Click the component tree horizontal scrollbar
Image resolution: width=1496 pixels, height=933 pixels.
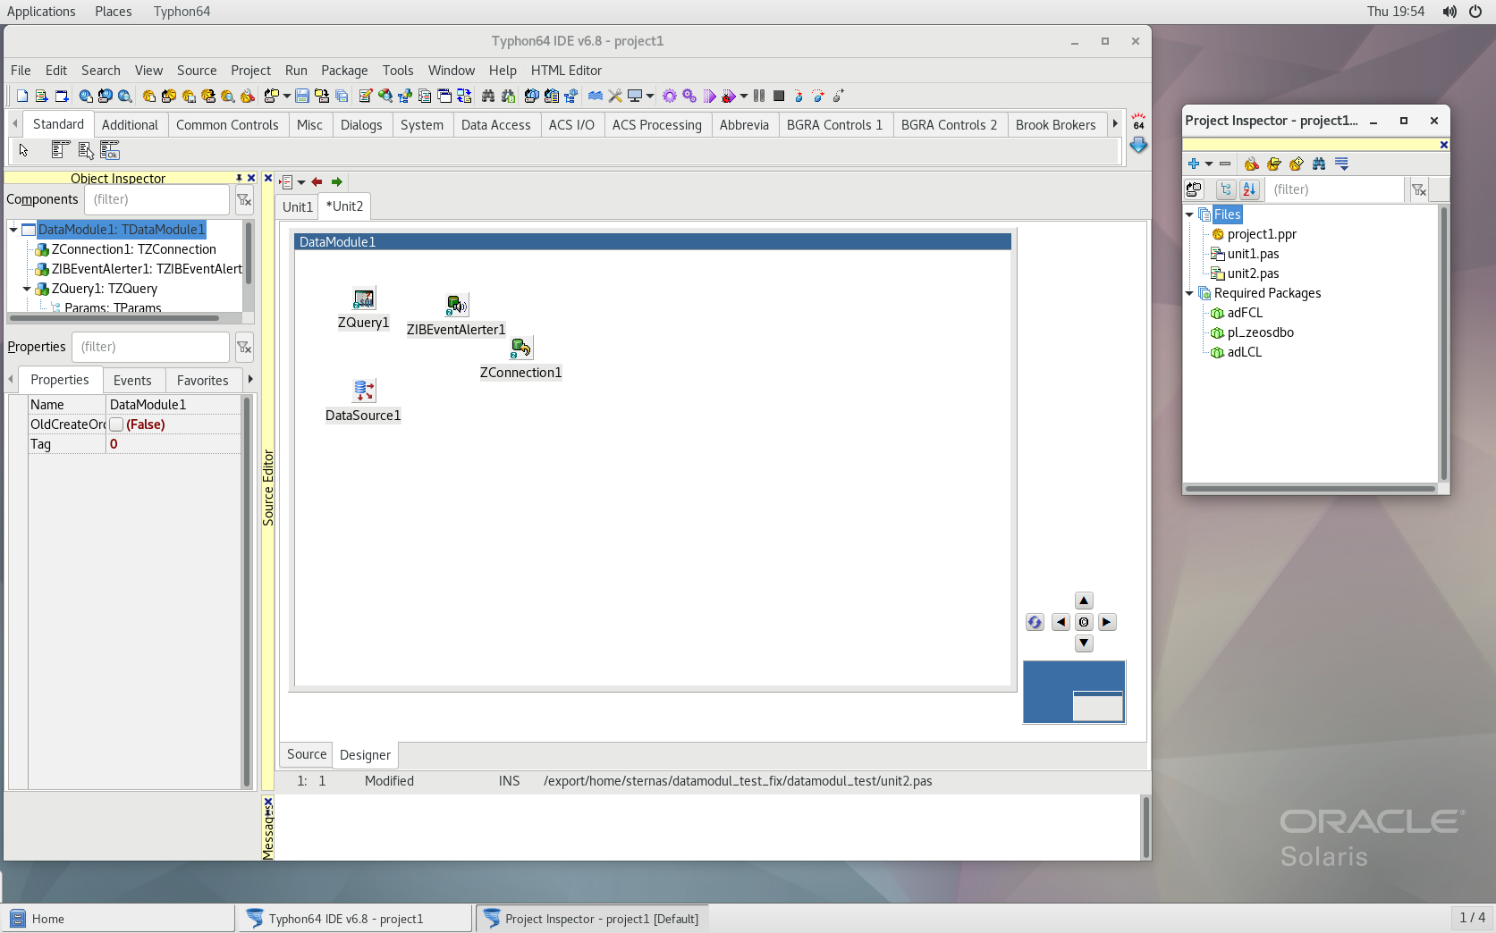(x=124, y=317)
